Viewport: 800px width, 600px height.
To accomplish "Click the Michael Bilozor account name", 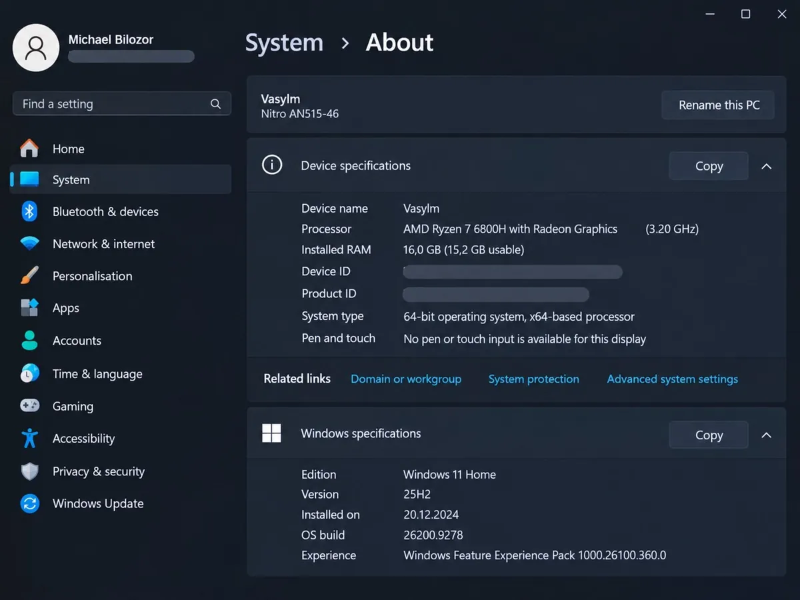I will click(111, 39).
